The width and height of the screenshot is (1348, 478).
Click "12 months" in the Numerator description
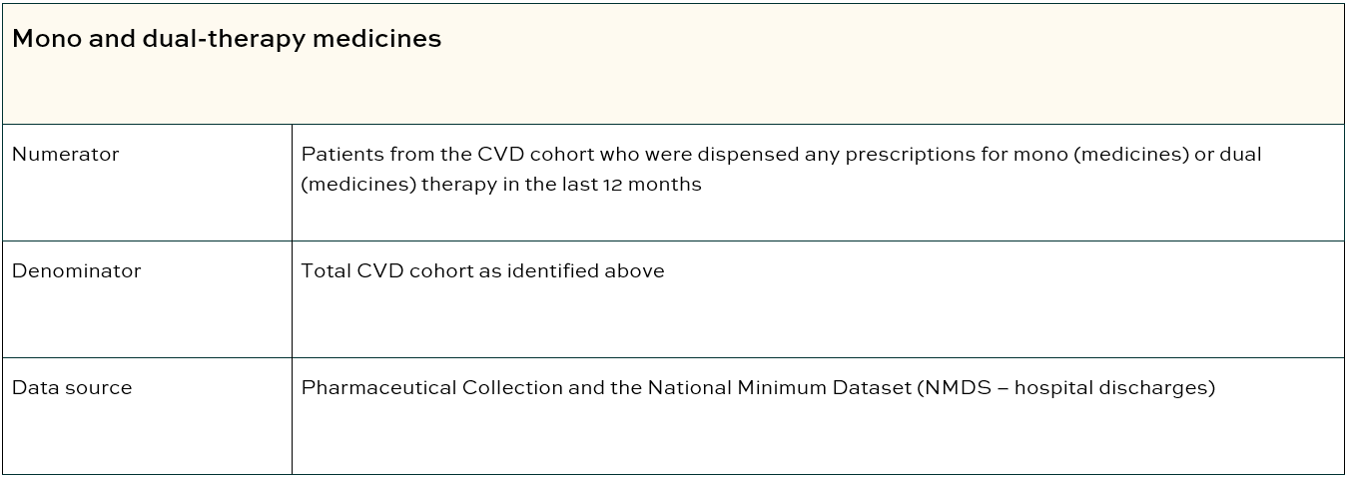[652, 185]
